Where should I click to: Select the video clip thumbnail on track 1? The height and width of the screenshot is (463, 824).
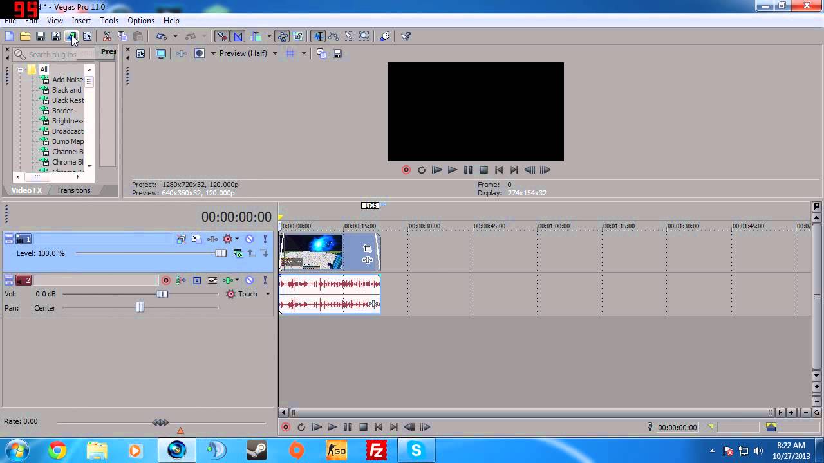[312, 252]
